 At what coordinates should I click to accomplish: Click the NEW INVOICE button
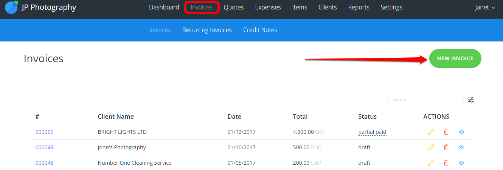pos(455,58)
